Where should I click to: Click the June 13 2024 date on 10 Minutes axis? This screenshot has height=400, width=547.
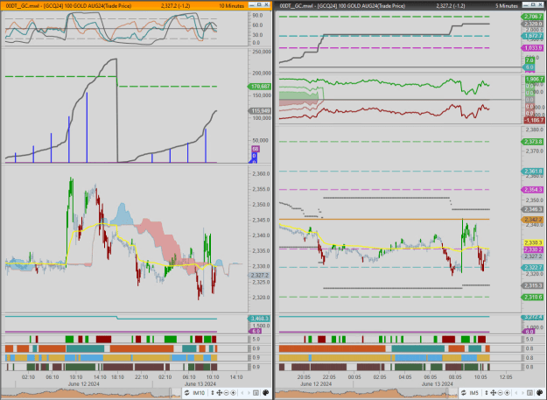200,383
